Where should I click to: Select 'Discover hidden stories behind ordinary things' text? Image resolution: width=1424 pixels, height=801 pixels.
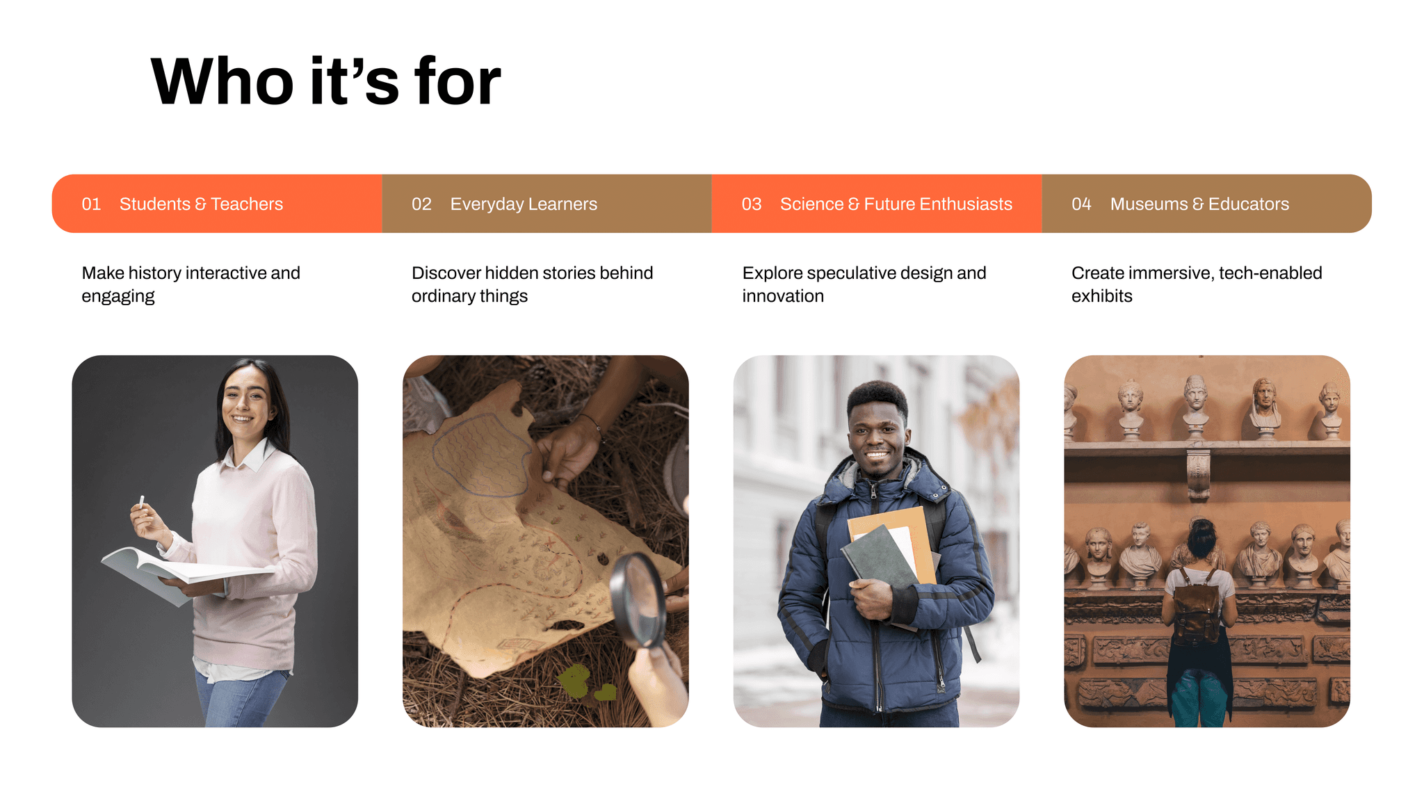(532, 284)
